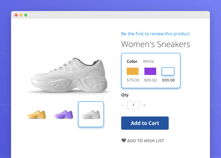Image resolution: width=221 pixels, height=158 pixels.
Task: Click the Women's Sneakers product title
Action: pos(155,44)
